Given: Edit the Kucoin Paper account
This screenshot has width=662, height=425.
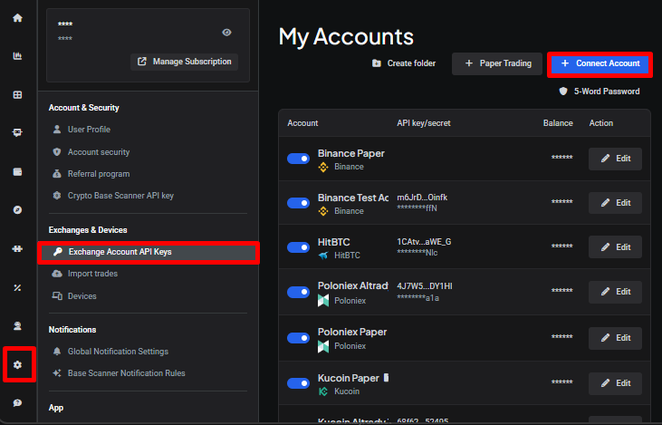Looking at the screenshot, I should 615,383.
